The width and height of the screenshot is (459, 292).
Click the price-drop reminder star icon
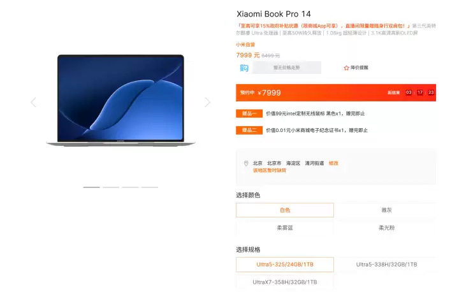tap(346, 68)
